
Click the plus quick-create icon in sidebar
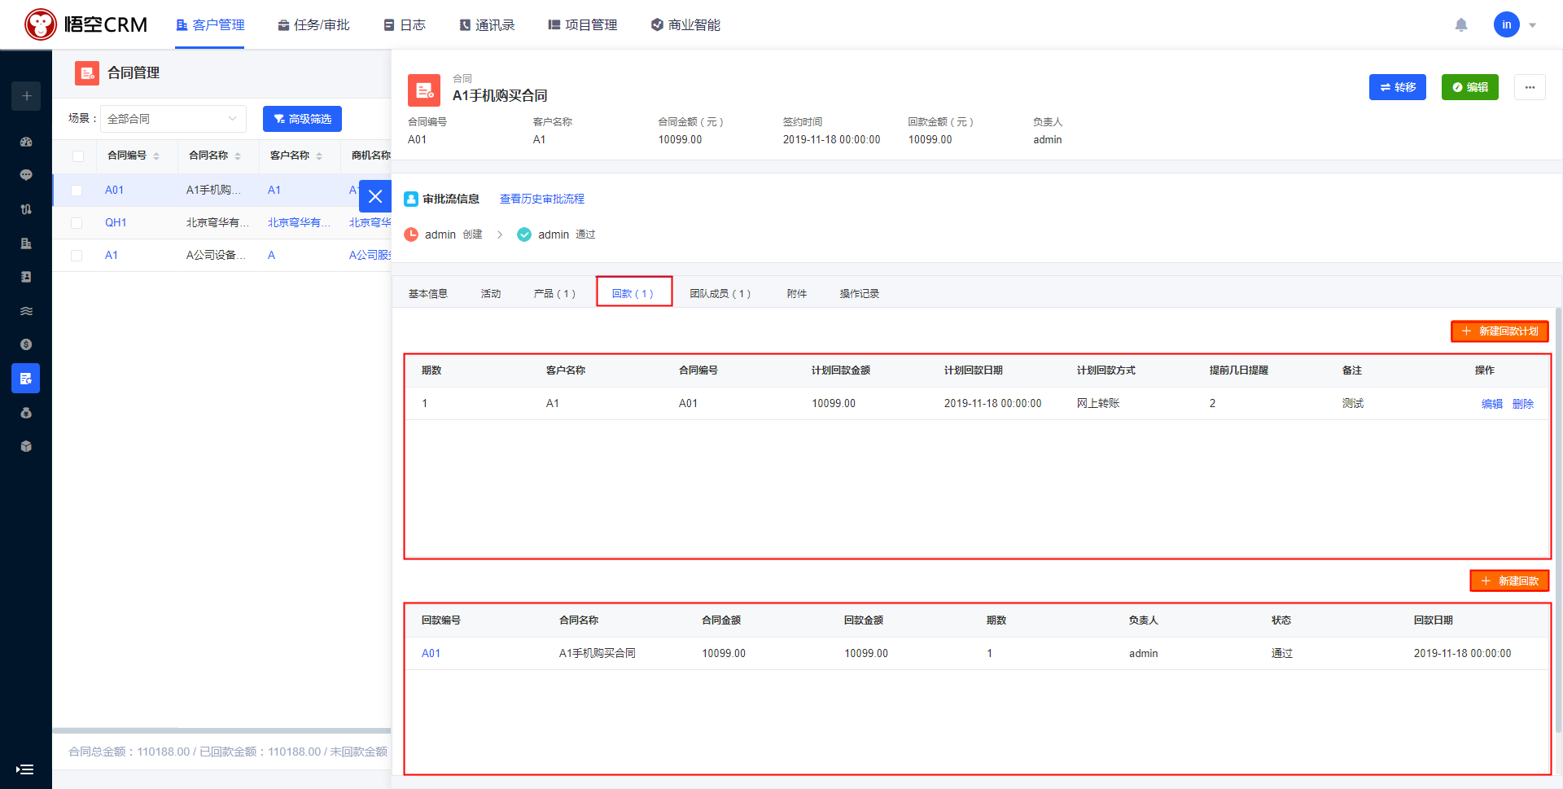26,96
